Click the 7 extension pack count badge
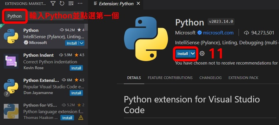This screenshot has width=279, height=125. [x=7, y=94]
